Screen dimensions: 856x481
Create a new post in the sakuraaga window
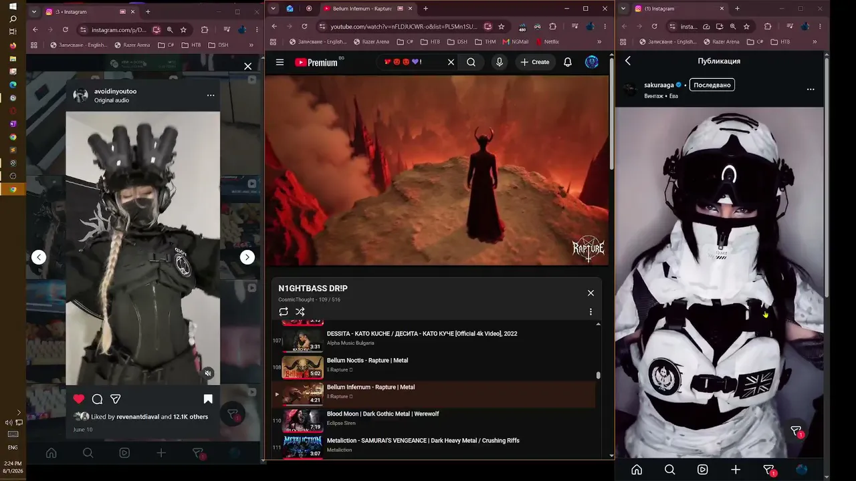tap(736, 470)
